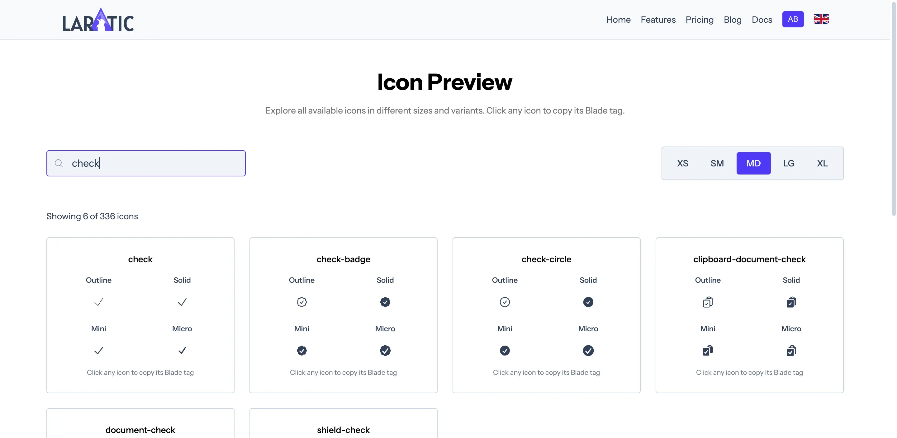897x438 pixels.
Task: Switch to the XL icon size
Action: pos(822,163)
